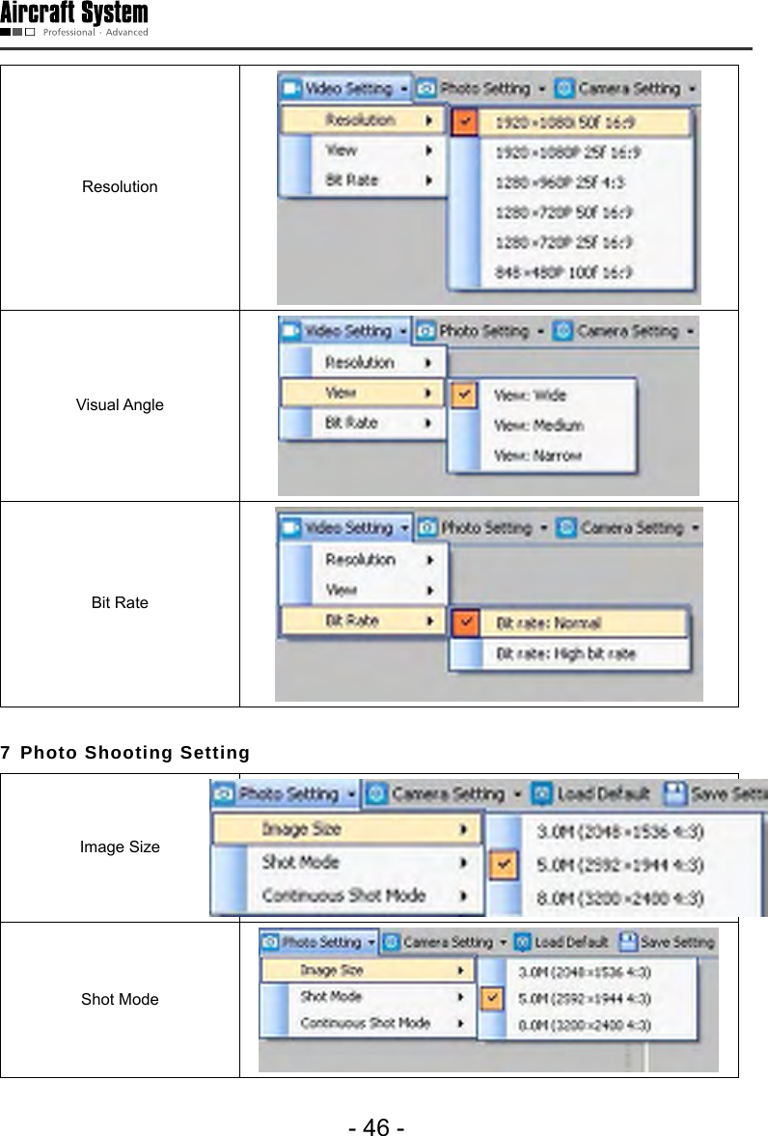Click Photo Setting icon in Image Size row
768x1136 pixels.
[x=225, y=794]
